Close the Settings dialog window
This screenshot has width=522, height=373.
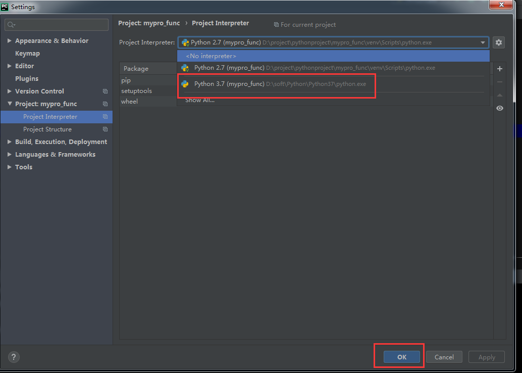501,5
